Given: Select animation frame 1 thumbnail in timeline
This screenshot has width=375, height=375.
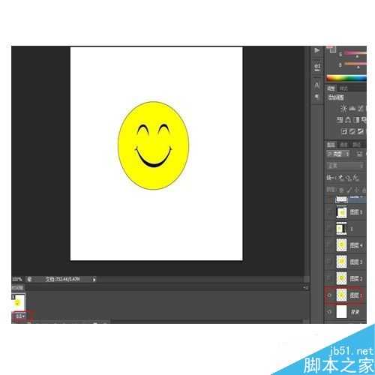Looking at the screenshot, I should 18,302.
